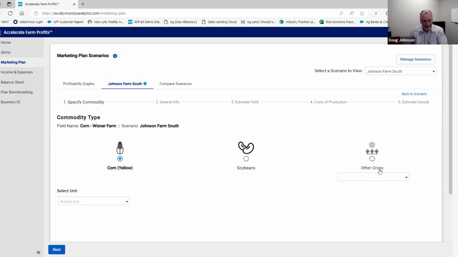
Task: Close the Accelerate Farm Profits browser tab
Action: click(x=74, y=4)
